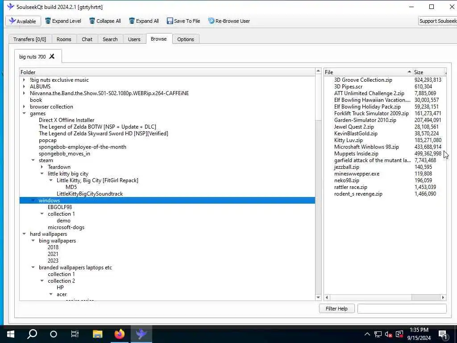Select spongebob_moves_in folder

coord(64,154)
